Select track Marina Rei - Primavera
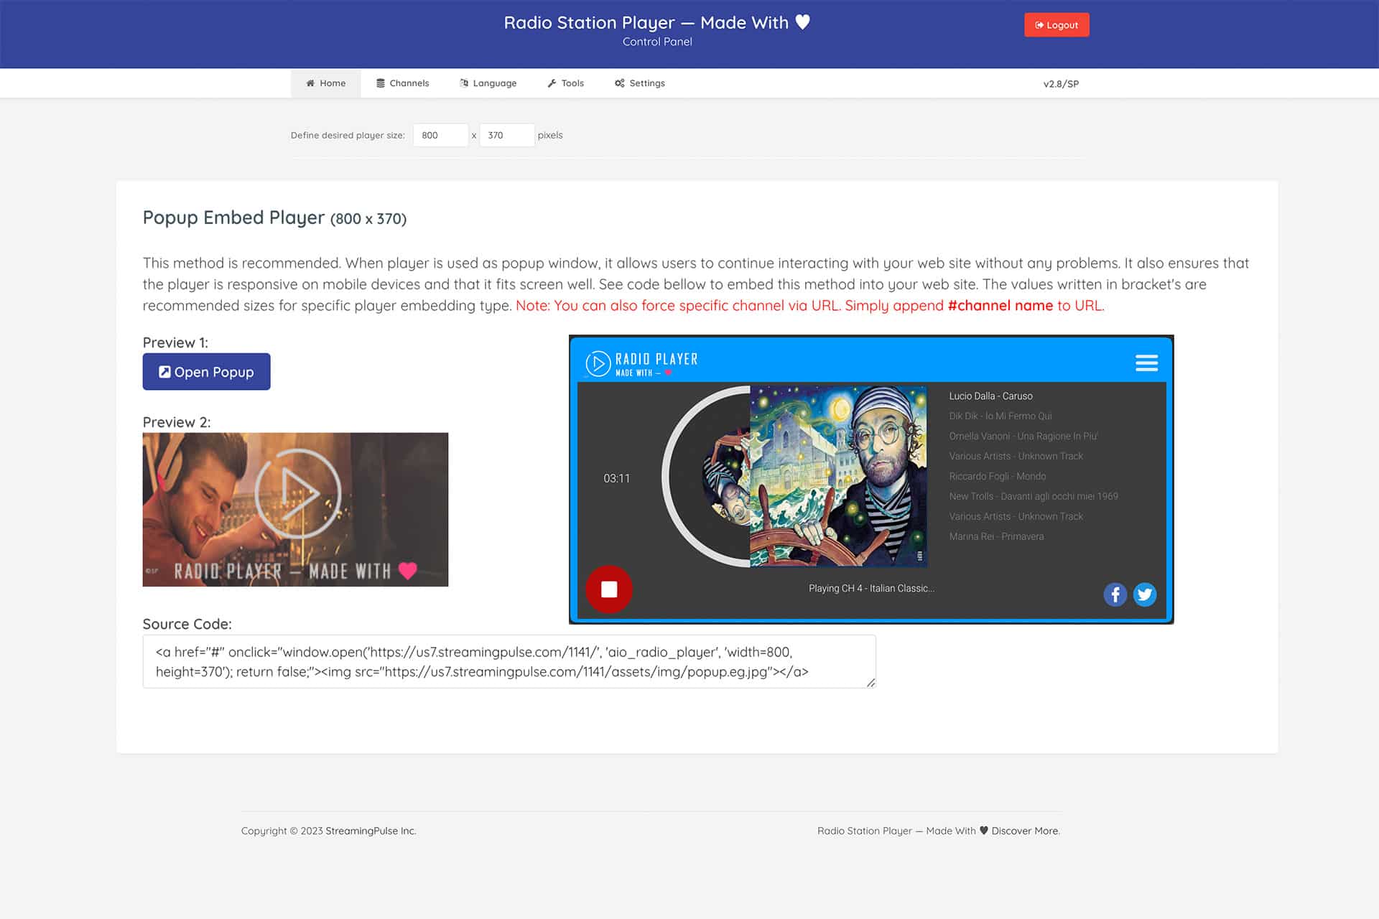The width and height of the screenshot is (1379, 919). point(996,536)
